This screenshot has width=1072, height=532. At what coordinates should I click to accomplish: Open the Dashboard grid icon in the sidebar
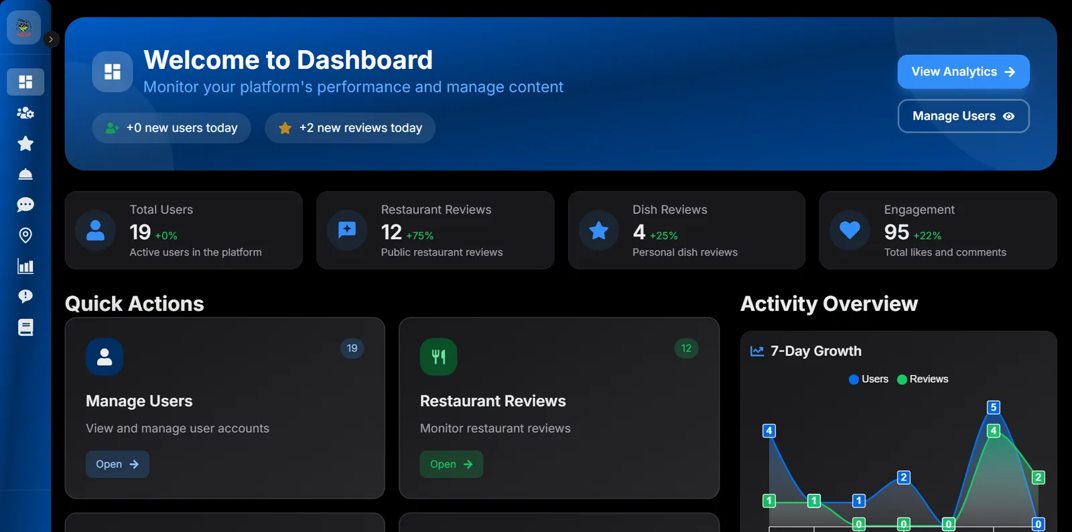25,82
